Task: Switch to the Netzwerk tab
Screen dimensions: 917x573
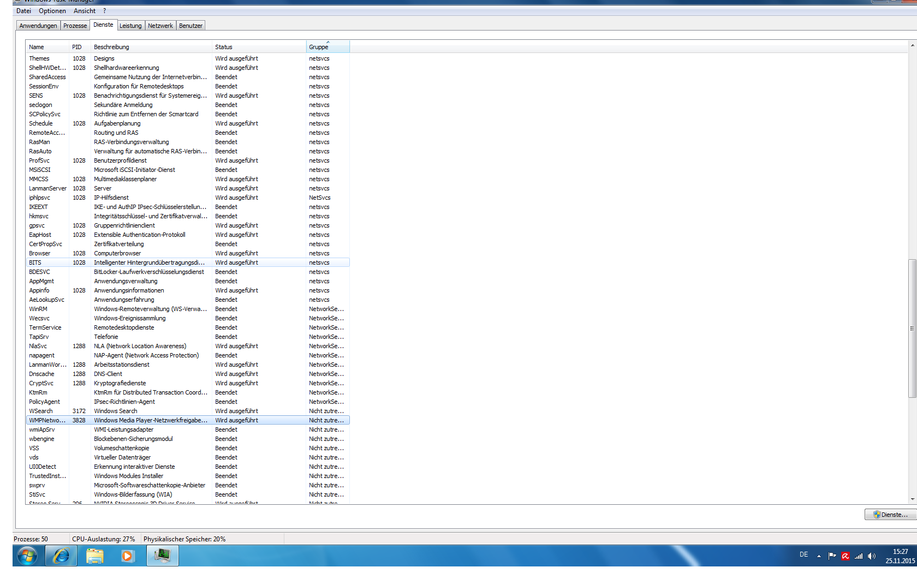Action: [x=160, y=26]
